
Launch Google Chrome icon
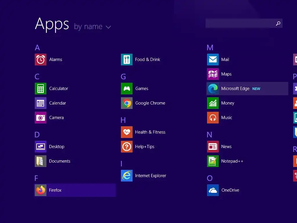pyautogui.click(x=127, y=103)
